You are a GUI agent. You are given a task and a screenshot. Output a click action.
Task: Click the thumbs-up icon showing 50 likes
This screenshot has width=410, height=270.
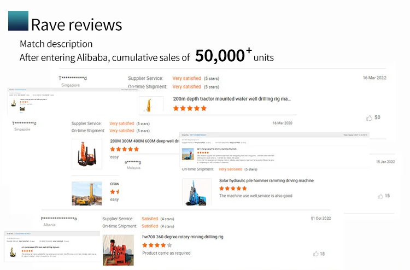[x=370, y=118]
